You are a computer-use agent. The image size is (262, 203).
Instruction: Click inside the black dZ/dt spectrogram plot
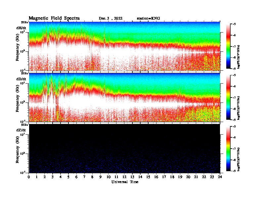124,148
